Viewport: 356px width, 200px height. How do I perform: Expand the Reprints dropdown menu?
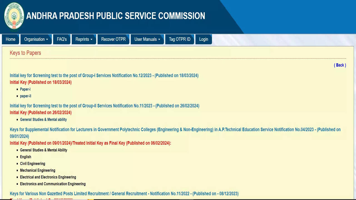click(x=84, y=39)
